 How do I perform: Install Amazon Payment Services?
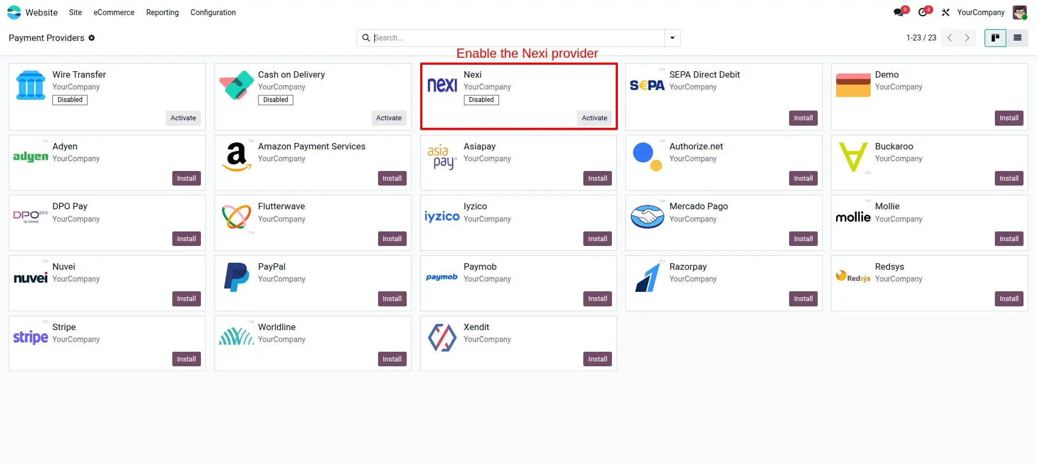click(x=392, y=179)
